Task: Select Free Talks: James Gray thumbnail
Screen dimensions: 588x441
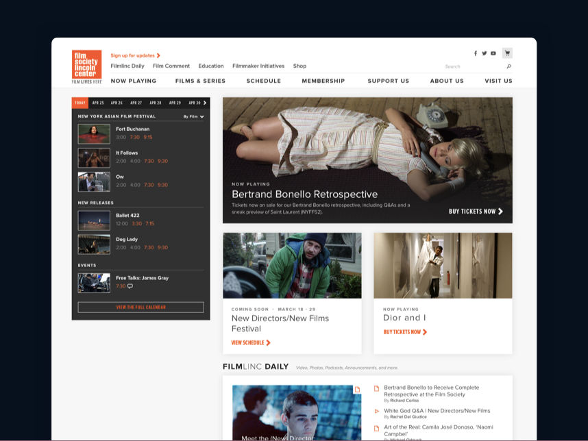Action: click(x=94, y=283)
